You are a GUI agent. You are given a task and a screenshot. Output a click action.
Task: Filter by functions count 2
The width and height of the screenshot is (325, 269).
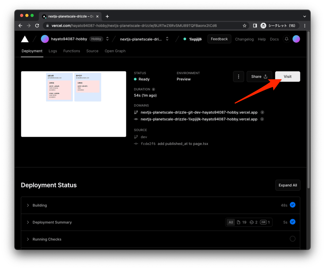pos(253,222)
